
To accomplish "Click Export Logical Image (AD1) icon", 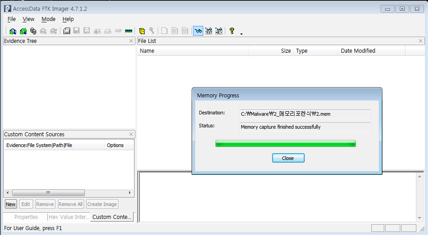I will point(87,31).
